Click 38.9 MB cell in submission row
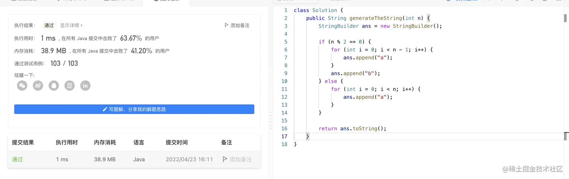Image resolution: width=569 pixels, height=179 pixels. pyautogui.click(x=105, y=159)
